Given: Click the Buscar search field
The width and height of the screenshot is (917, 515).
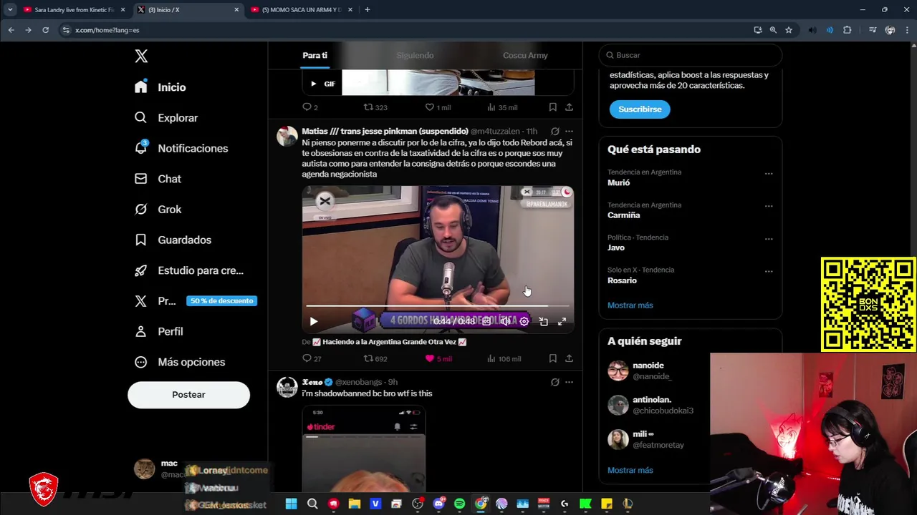Looking at the screenshot, I should point(691,55).
